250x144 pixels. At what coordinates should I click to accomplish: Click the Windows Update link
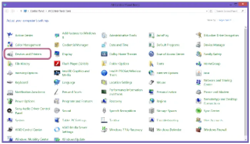pos(73,139)
